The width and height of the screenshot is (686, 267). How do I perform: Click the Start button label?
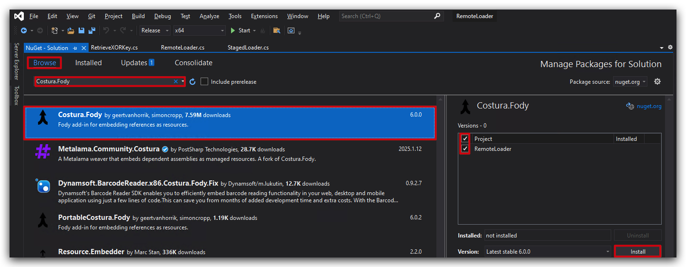click(x=244, y=30)
